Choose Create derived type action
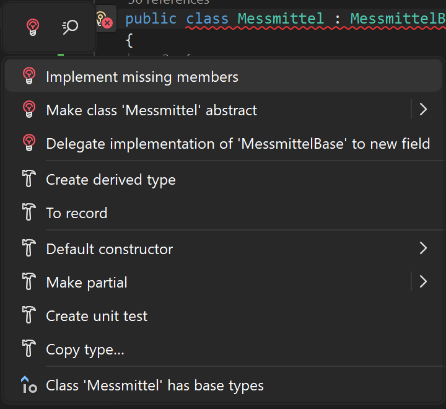Image resolution: width=446 pixels, height=409 pixels. point(223,179)
